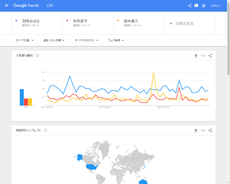230x184 pixels.
Task: Embed the 人気度の動向 chart
Action: tap(203, 56)
